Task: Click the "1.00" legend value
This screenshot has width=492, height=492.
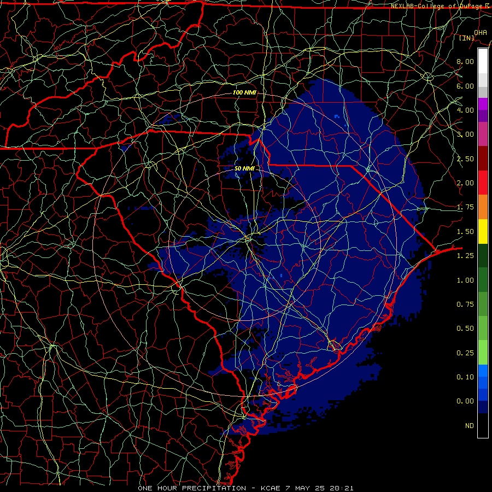Action: point(465,280)
